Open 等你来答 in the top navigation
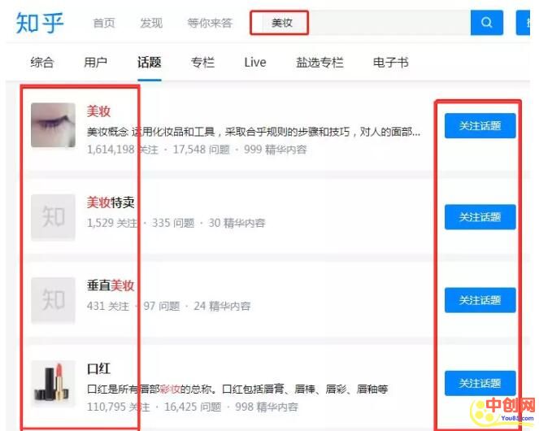The height and width of the screenshot is (431, 539). tap(210, 24)
